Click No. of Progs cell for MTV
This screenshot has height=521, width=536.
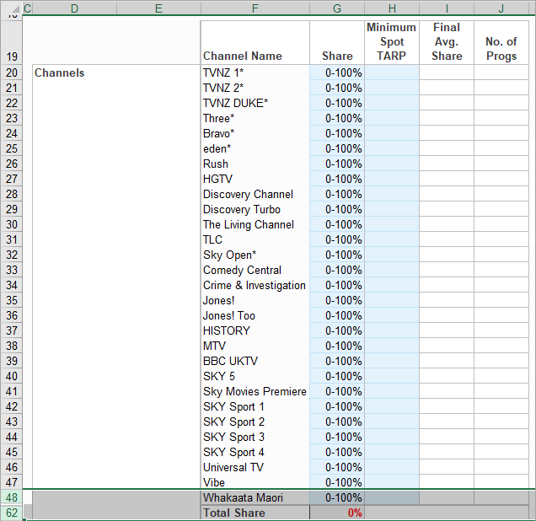tap(501, 346)
